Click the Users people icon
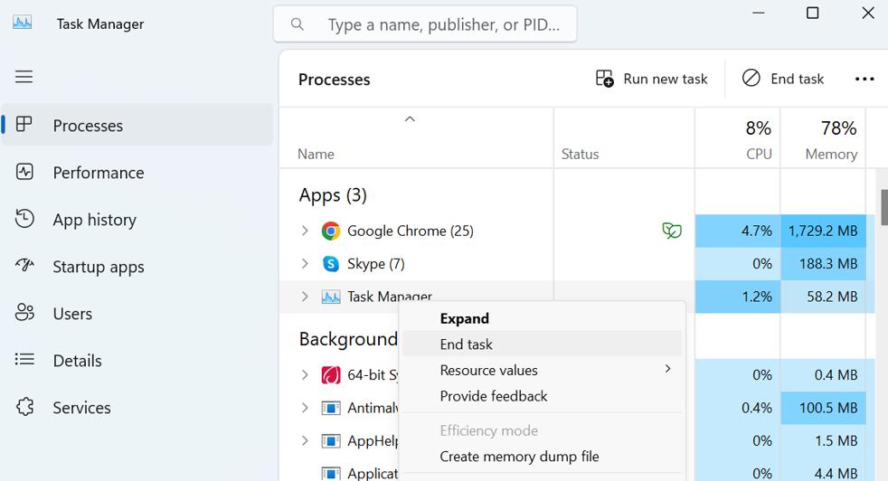 (x=24, y=312)
